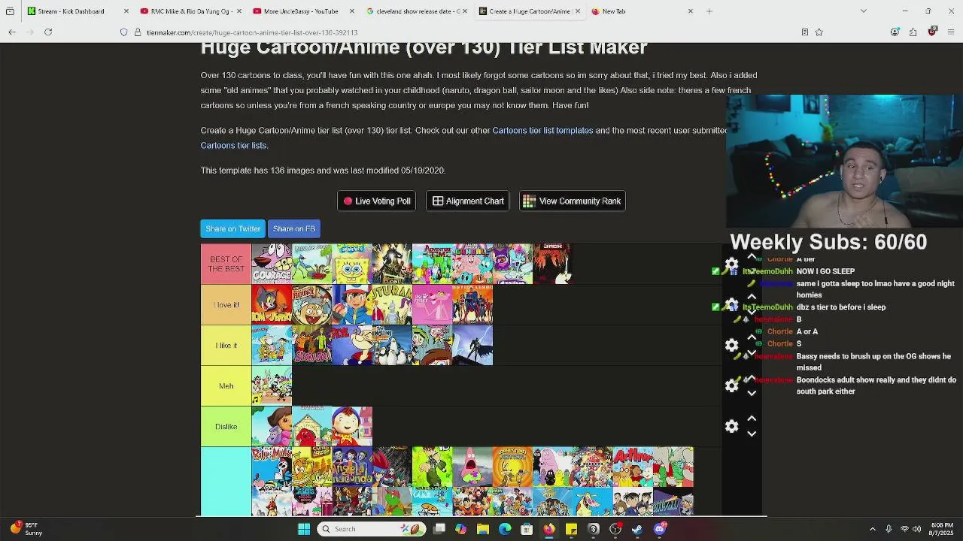Select the Penguins of Madagascar thumbnail
This screenshot has height=541, width=963.
(392, 345)
